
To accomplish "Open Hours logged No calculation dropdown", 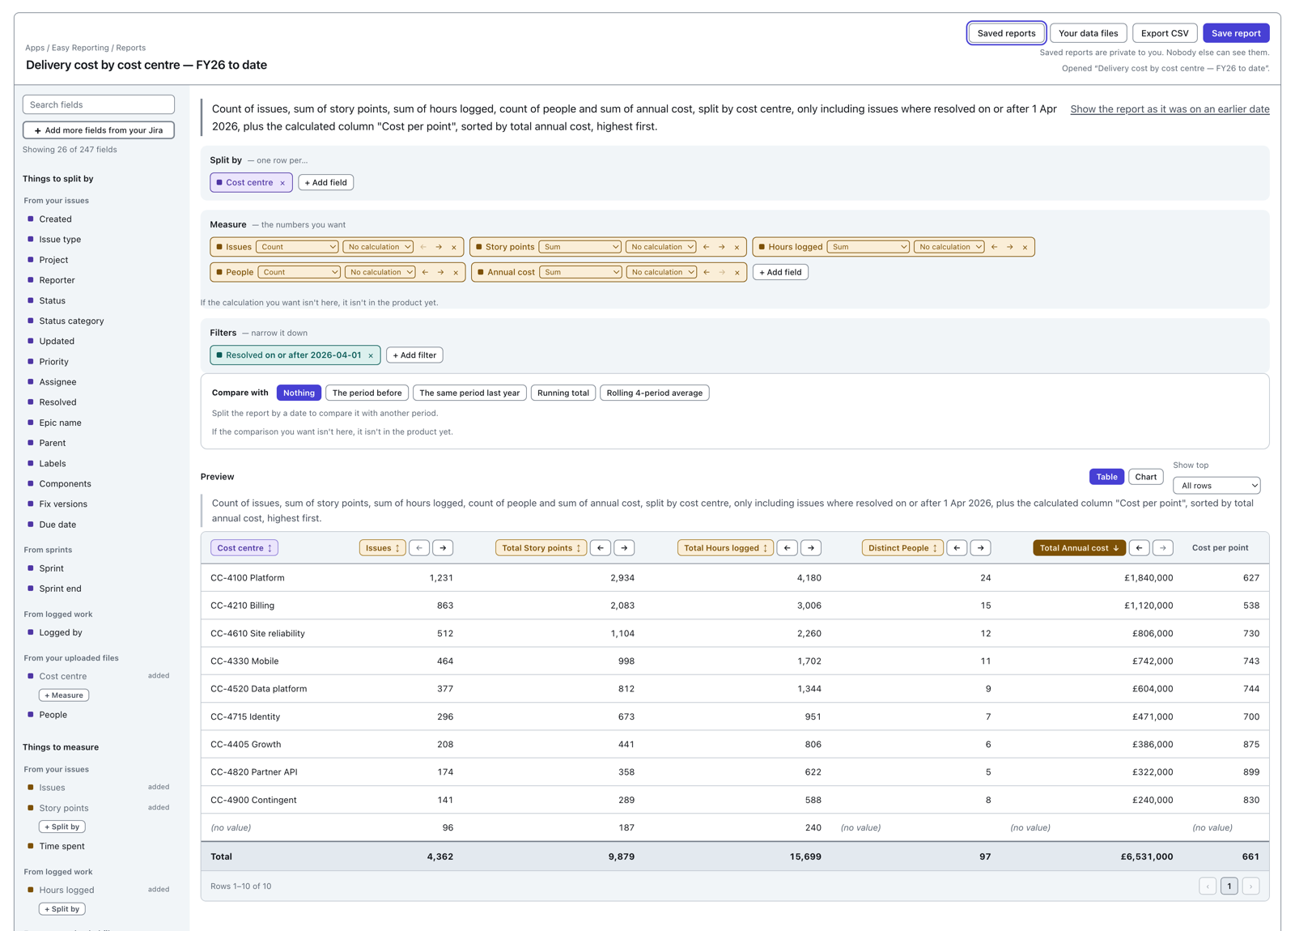I will click(949, 247).
